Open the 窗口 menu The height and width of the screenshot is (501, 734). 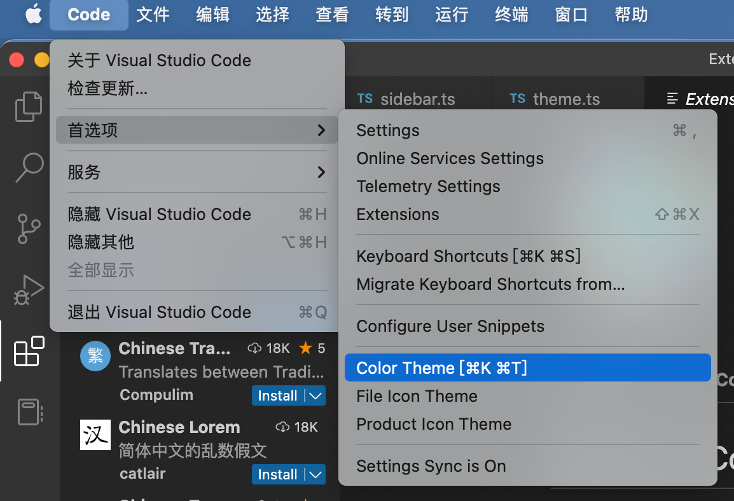[x=571, y=15]
